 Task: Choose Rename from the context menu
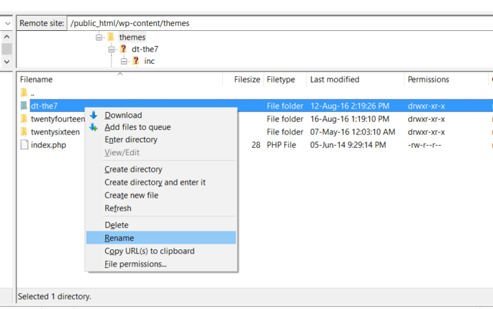click(x=119, y=238)
